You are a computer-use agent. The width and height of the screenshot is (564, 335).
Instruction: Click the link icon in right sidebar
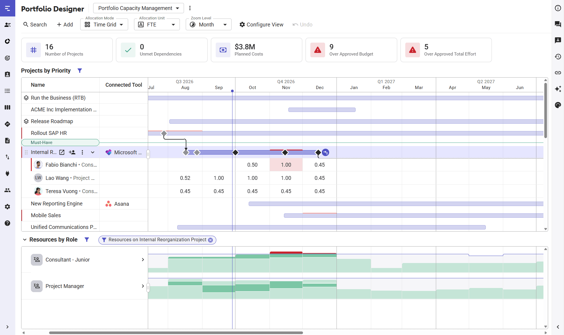pyautogui.click(x=558, y=73)
